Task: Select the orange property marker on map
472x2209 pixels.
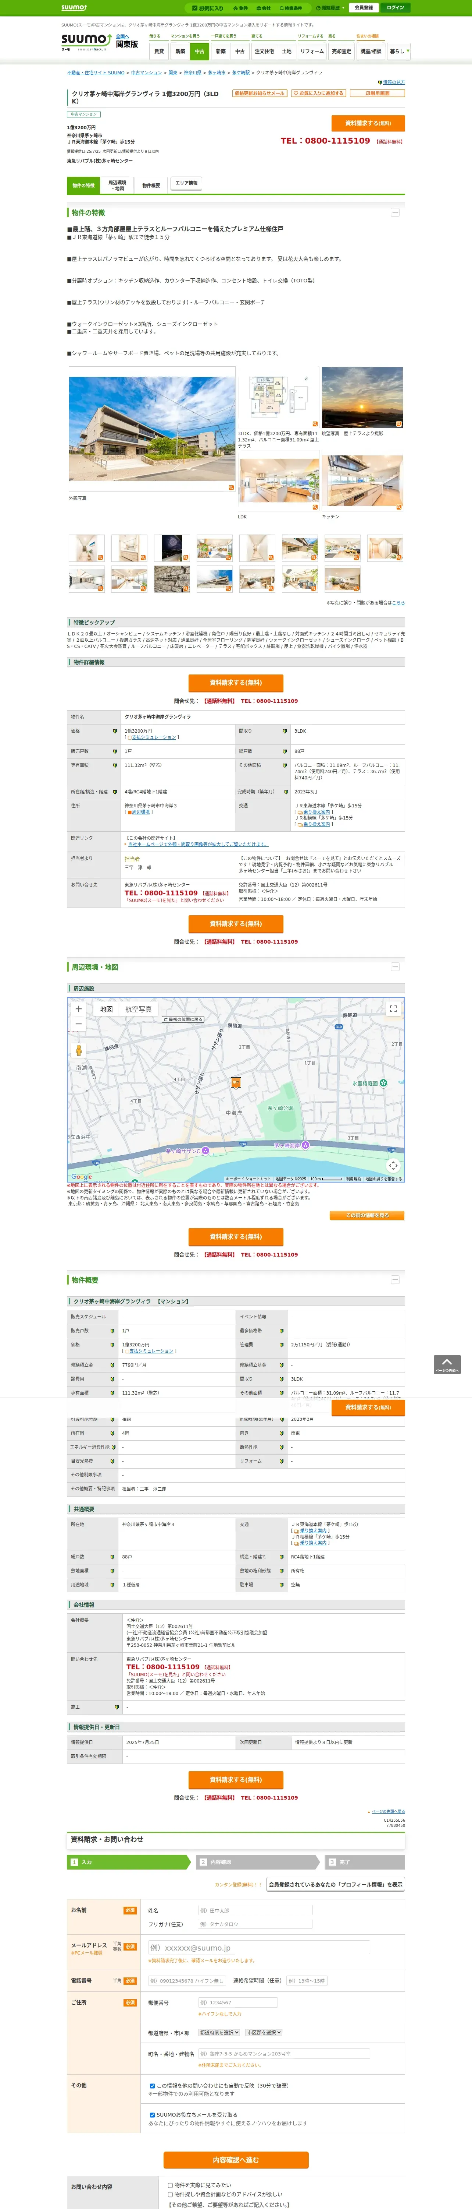Action: click(x=236, y=1083)
